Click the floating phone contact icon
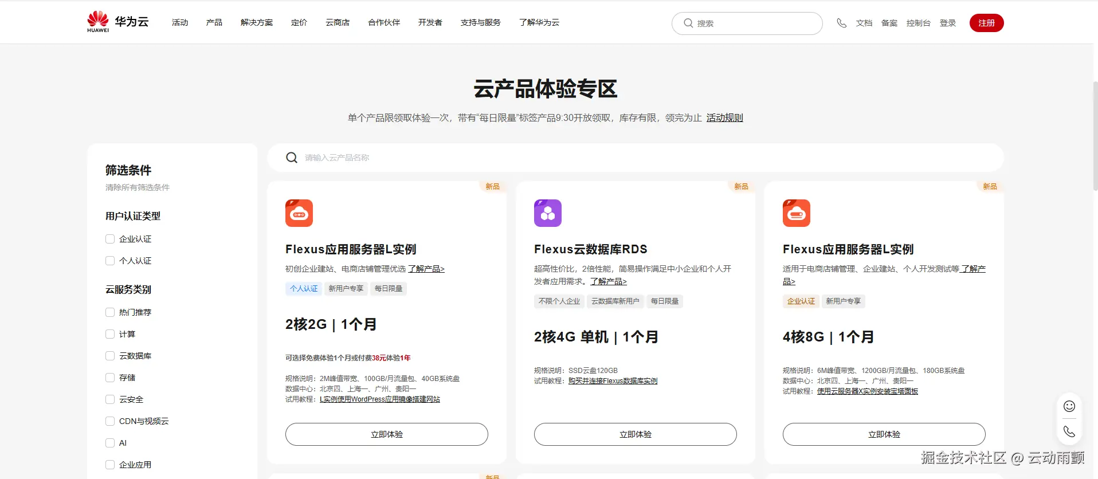Screen dimensions: 1098x479 (x=1069, y=431)
